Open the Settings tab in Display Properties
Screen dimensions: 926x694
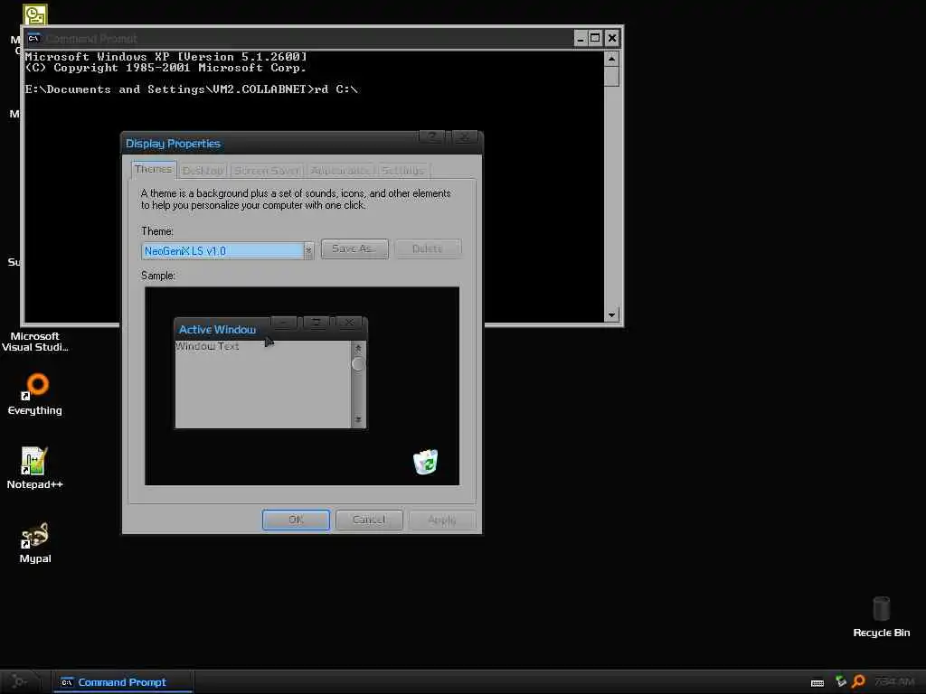tap(402, 171)
